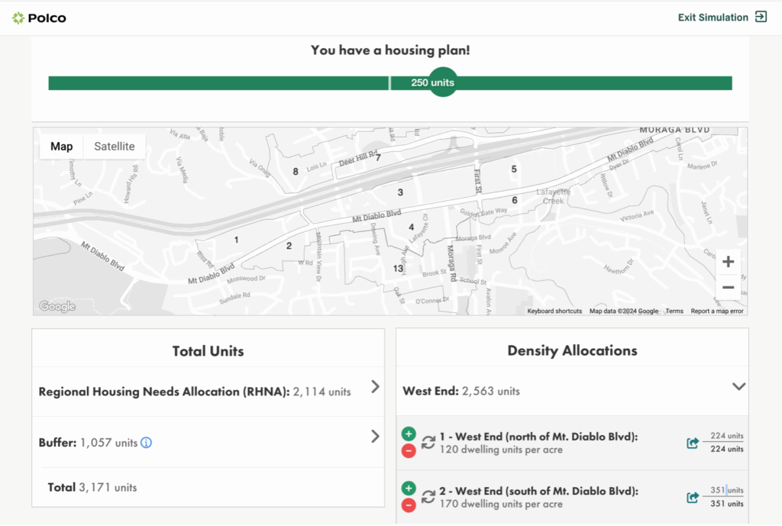The height and width of the screenshot is (526, 782).
Task: Click the green plus for West End south
Action: coord(409,489)
